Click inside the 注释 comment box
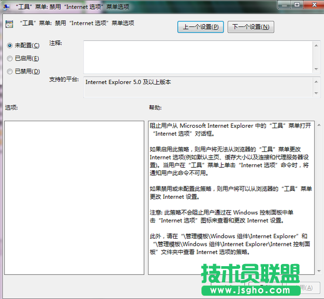The image size is (324, 299). click(198, 57)
